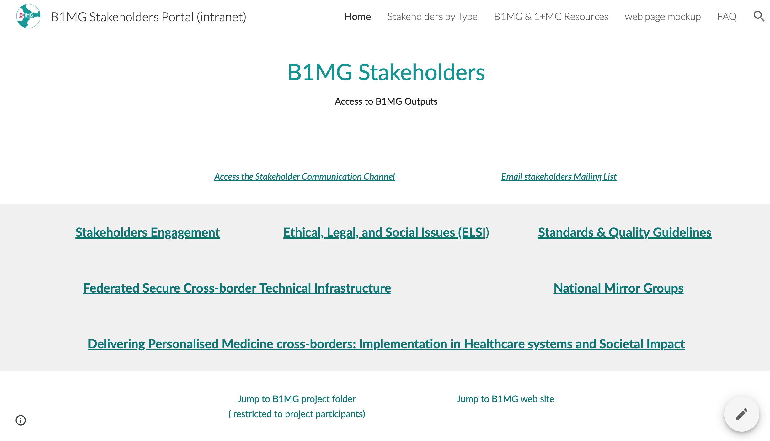Click the info icon at the bottom left
The height and width of the screenshot is (441, 770).
point(21,421)
